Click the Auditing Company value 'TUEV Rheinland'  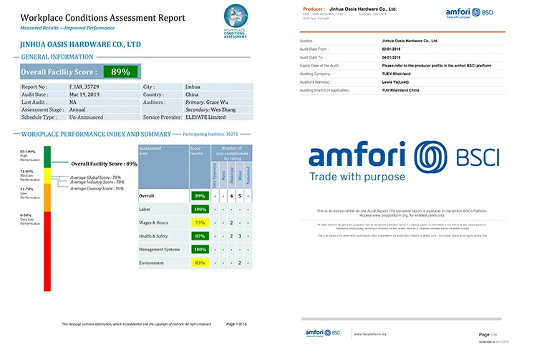pyautogui.click(x=396, y=74)
